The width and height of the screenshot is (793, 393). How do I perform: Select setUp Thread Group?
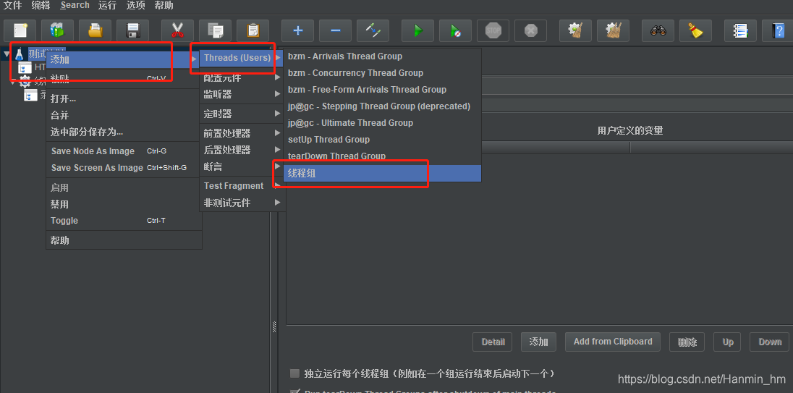[x=382, y=140]
